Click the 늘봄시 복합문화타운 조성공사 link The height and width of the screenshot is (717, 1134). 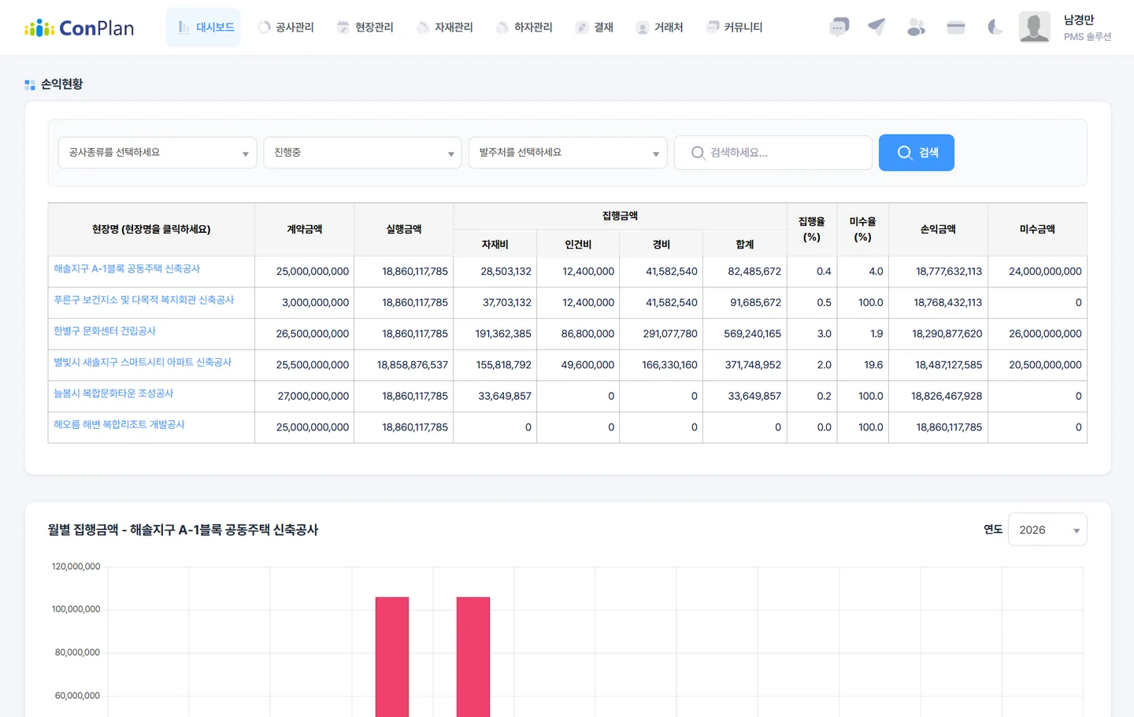click(113, 394)
